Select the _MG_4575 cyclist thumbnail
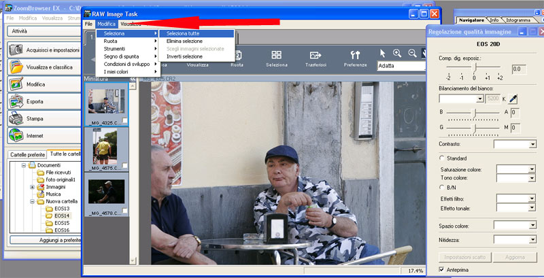This screenshot has width=544, height=278. (x=105, y=146)
